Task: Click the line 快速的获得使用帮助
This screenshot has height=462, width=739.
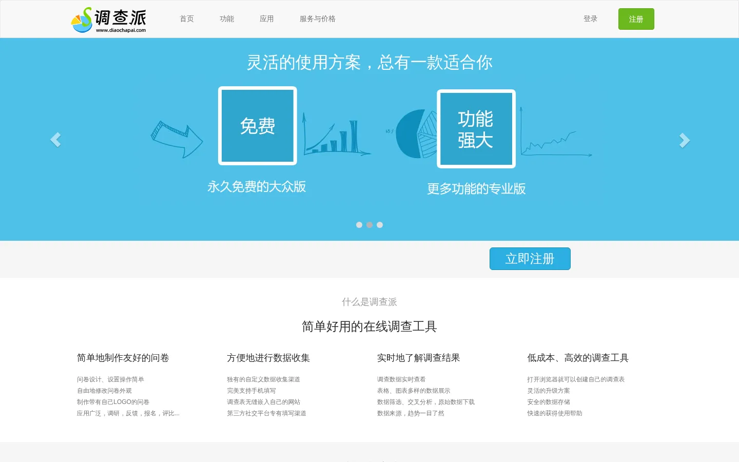Action: coord(555,413)
